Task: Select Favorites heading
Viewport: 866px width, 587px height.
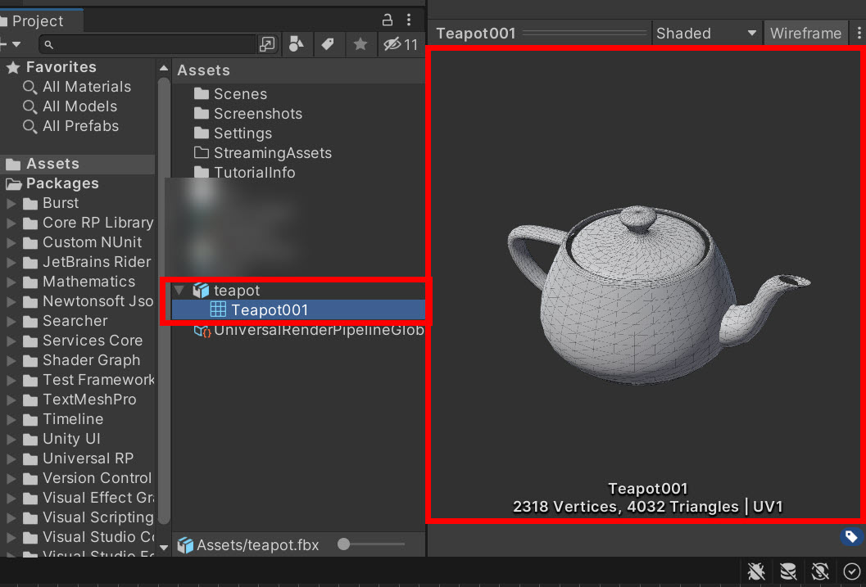Action: pos(61,67)
